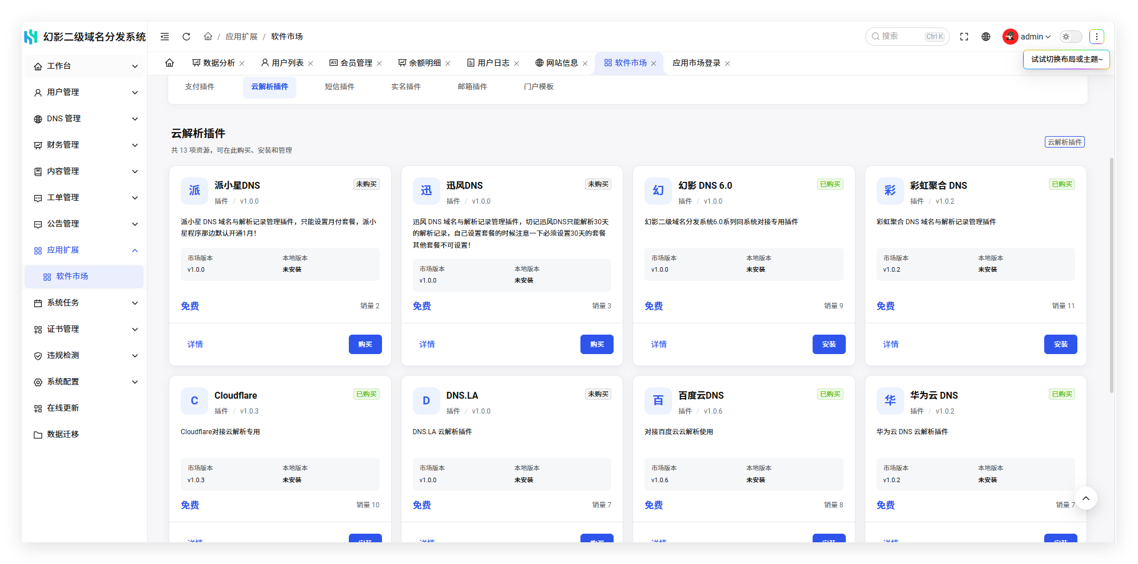This screenshot has width=1138, height=564.
Task: Close the 网站信息 tab
Action: pos(585,63)
